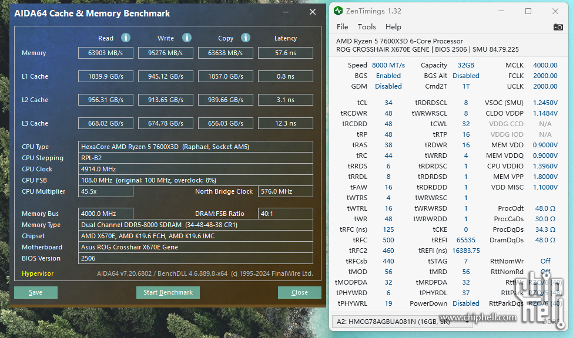Click the CPU Multiplier 45.5x field
Image resolution: width=573 pixels, height=338 pixels.
[x=106, y=191]
